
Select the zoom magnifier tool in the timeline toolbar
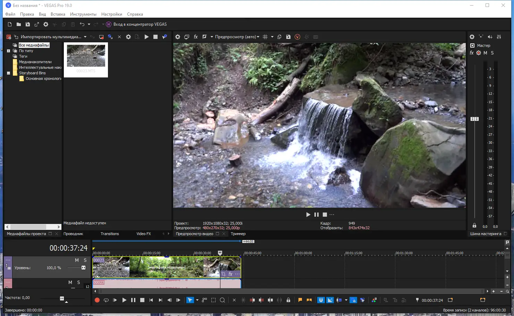pos(222,300)
